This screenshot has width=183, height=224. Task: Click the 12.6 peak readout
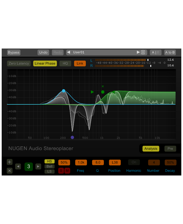point(171,60)
